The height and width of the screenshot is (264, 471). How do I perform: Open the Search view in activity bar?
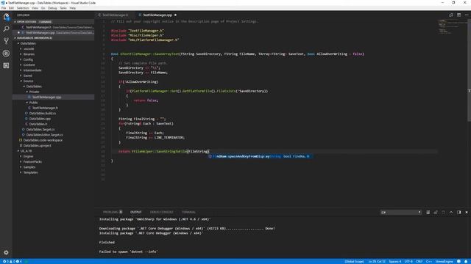(x=6, y=29)
